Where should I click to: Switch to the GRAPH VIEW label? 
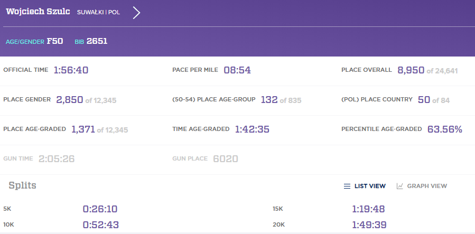click(426, 186)
